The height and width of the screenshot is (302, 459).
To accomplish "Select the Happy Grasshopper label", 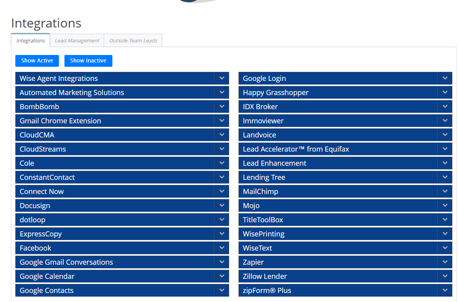I will point(276,92).
